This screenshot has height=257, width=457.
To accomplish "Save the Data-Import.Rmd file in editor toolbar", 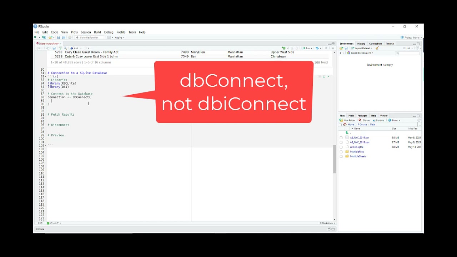I will pyautogui.click(x=54, y=48).
